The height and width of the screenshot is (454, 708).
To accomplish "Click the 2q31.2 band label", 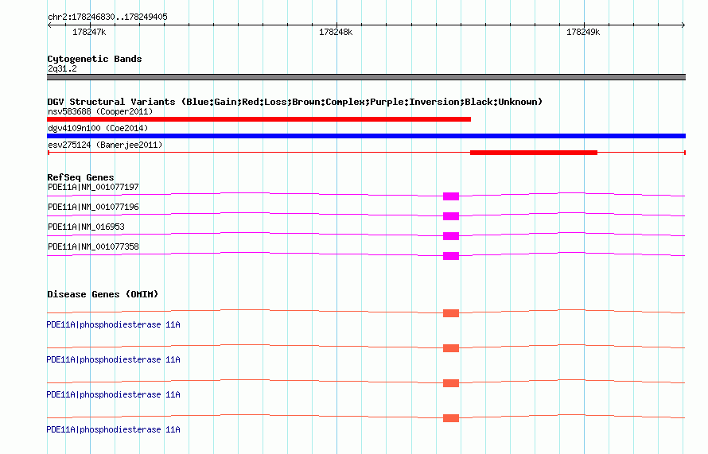I will coord(62,68).
